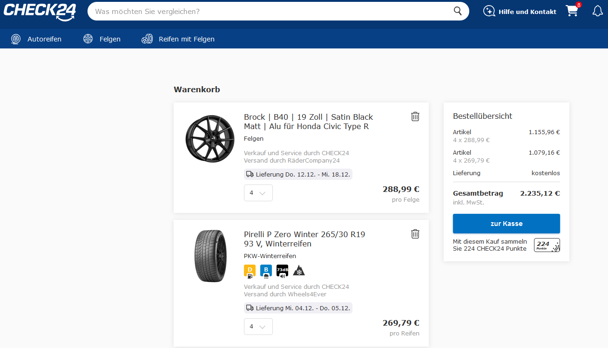Focus the 'Was möchten Sie vergleichen?' search field
Viewport: 608px width, 348px height.
pos(270,11)
